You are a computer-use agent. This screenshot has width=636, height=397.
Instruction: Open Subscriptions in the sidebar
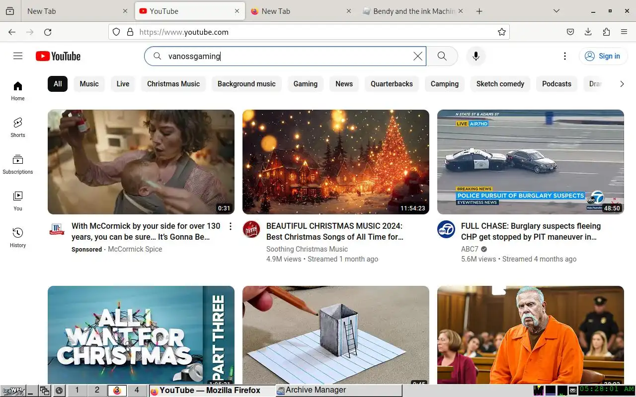18,164
